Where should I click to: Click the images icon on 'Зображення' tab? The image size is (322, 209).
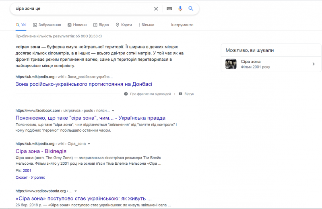click(35, 25)
